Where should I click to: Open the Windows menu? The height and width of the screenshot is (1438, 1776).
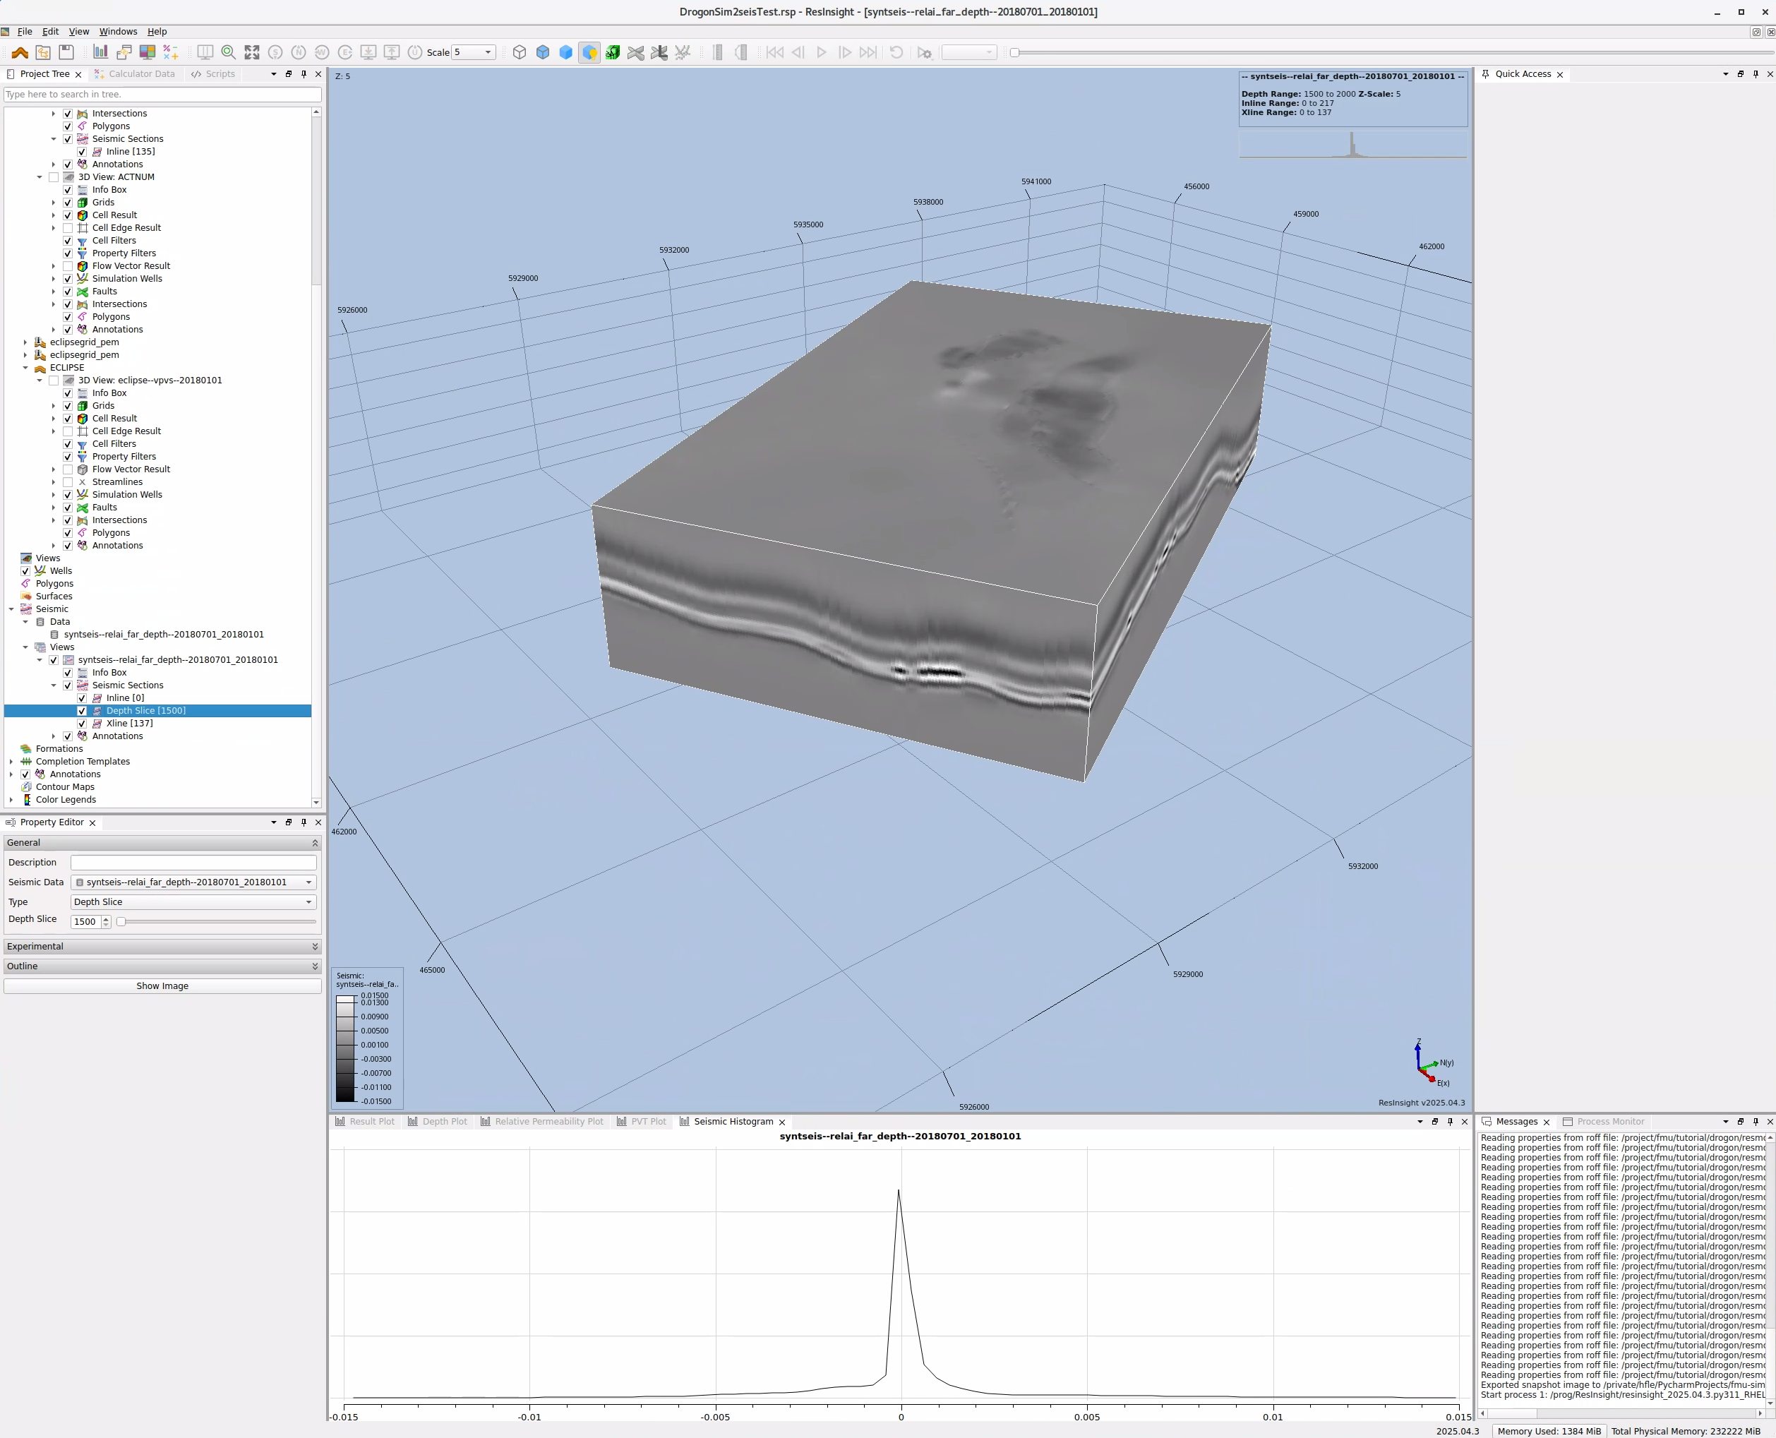[x=119, y=32]
